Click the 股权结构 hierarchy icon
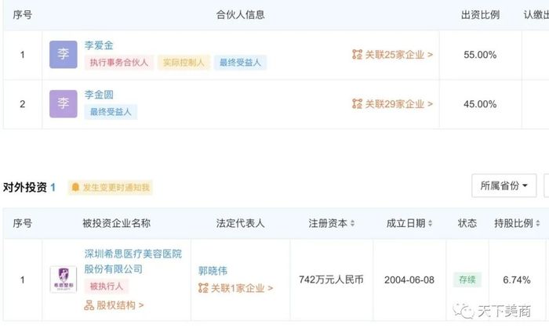 (89, 305)
